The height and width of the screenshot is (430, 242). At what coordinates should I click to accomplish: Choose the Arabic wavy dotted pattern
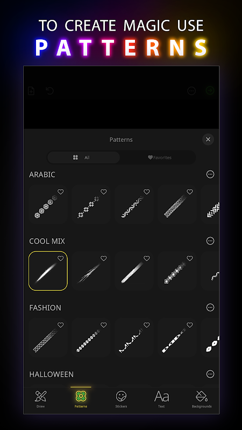tap(134, 204)
